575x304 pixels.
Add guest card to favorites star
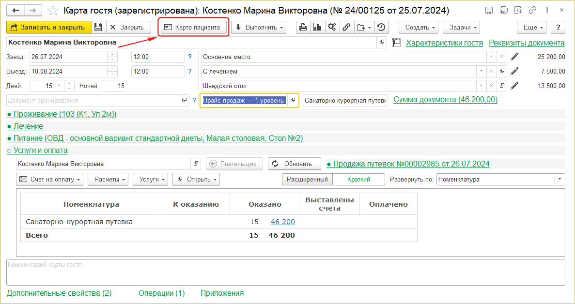(54, 10)
